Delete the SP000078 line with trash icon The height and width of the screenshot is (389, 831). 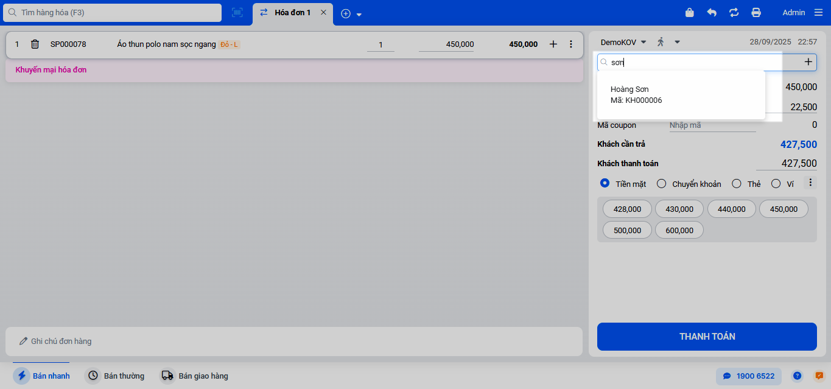click(x=35, y=44)
